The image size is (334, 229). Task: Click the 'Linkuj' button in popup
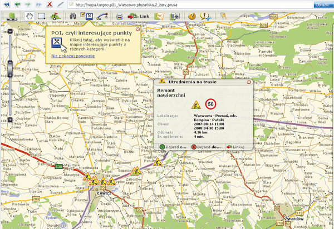click(235, 147)
